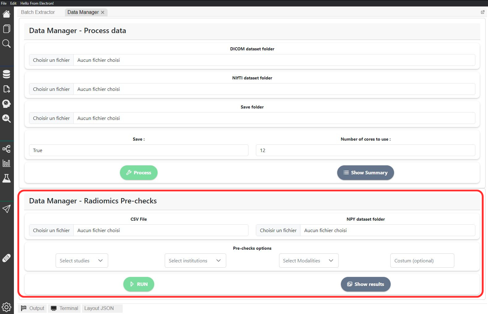Click the Show Summary button
Image resolution: width=488 pixels, height=314 pixels.
(365, 172)
